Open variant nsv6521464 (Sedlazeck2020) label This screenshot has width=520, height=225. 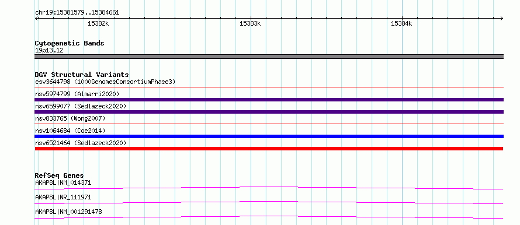pyautogui.click(x=81, y=143)
